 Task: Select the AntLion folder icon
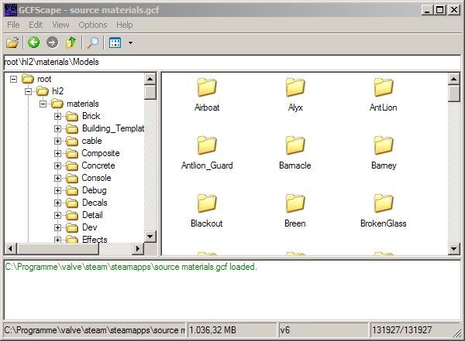pyautogui.click(x=384, y=87)
